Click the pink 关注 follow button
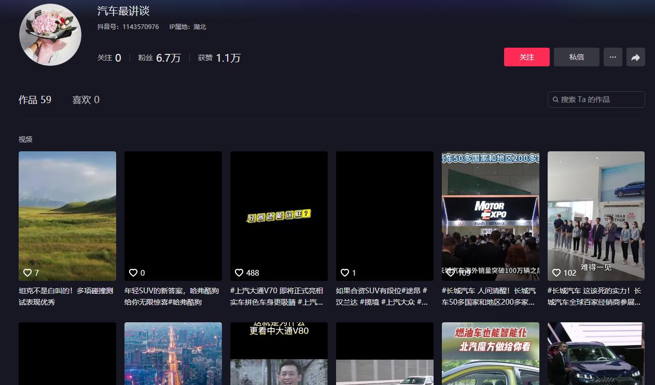Screen dimensions: 655x385 click(526, 57)
